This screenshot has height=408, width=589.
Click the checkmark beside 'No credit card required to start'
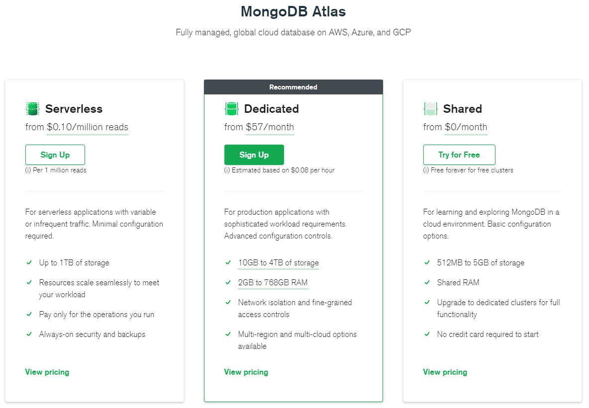pyautogui.click(x=427, y=334)
